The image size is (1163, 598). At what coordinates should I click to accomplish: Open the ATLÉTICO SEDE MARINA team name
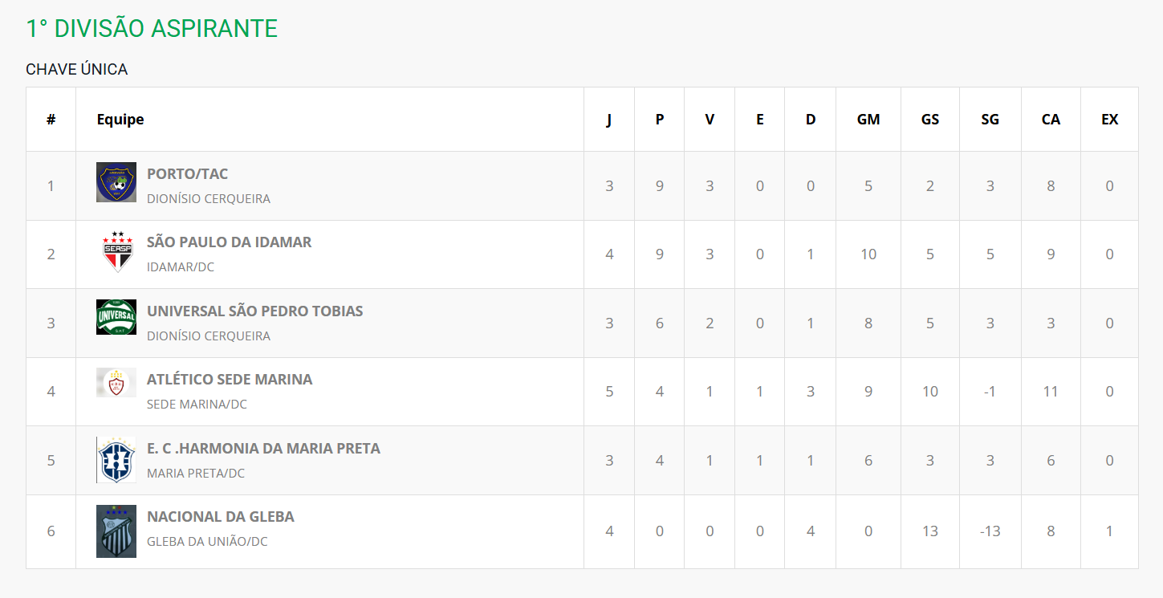[230, 380]
